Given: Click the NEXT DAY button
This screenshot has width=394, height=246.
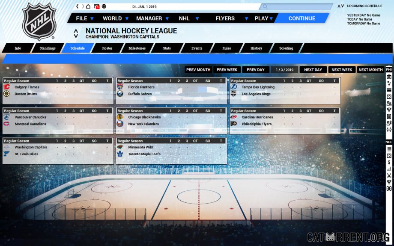Looking at the screenshot, I should point(313,70).
